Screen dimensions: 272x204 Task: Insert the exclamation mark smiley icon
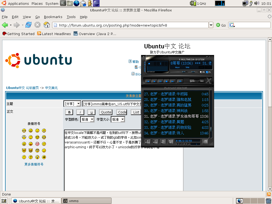point(24,157)
